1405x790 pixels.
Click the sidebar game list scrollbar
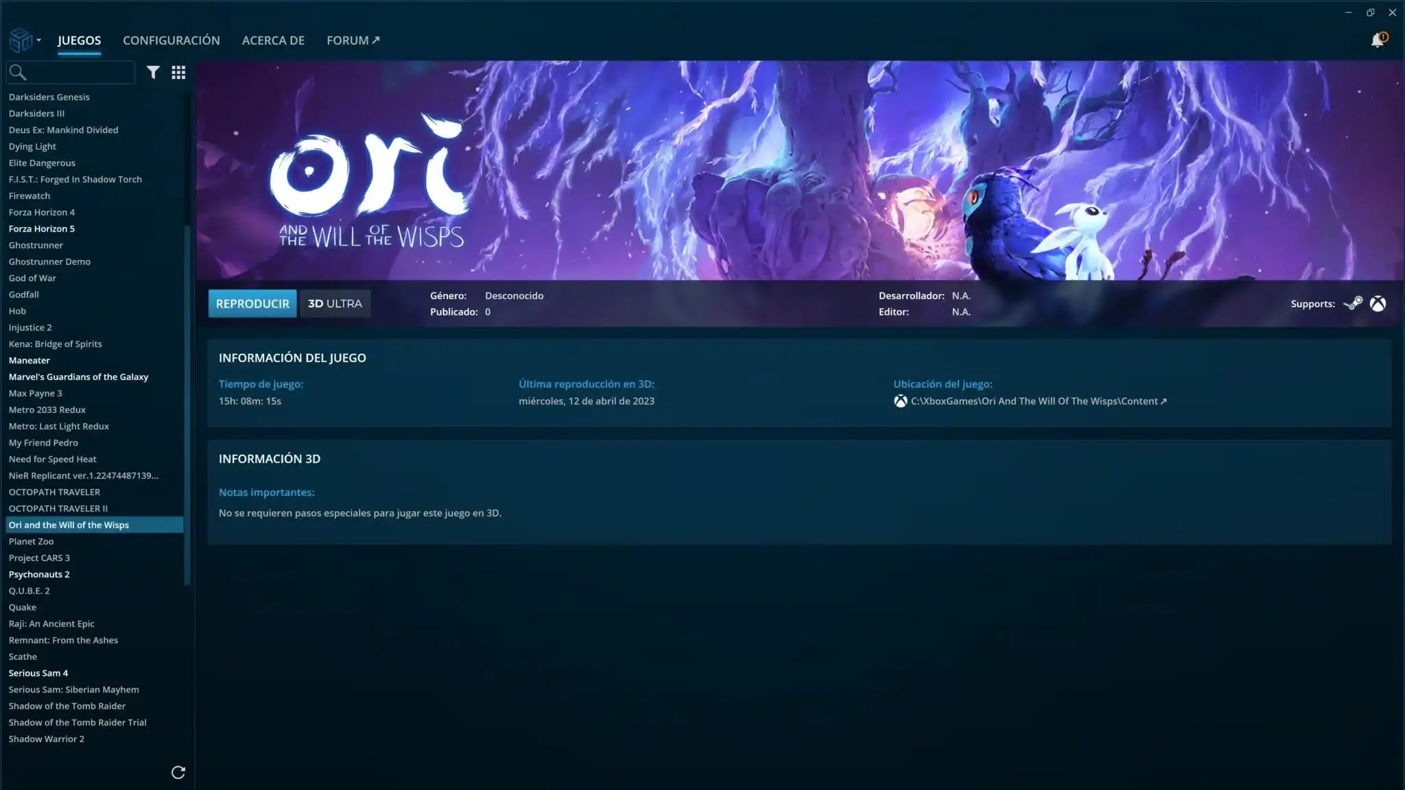tap(187, 405)
